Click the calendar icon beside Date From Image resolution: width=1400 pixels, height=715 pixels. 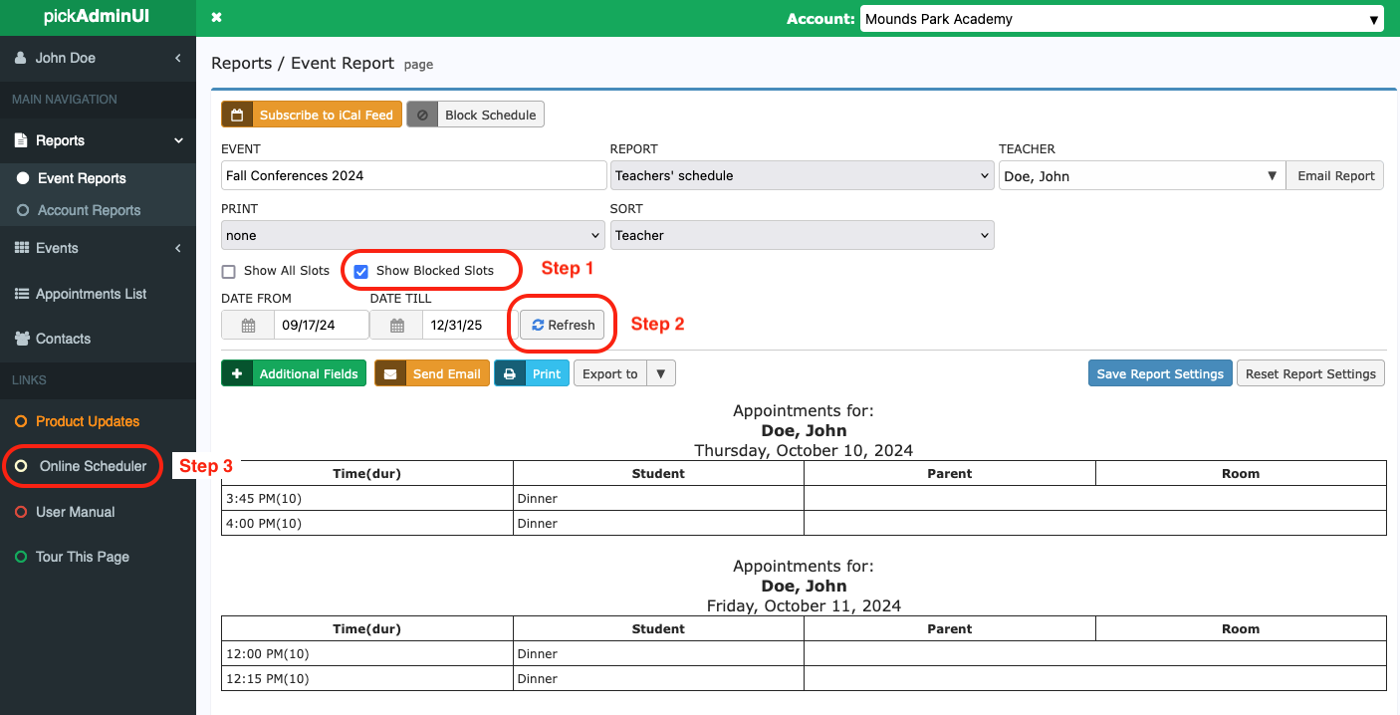[248, 326]
